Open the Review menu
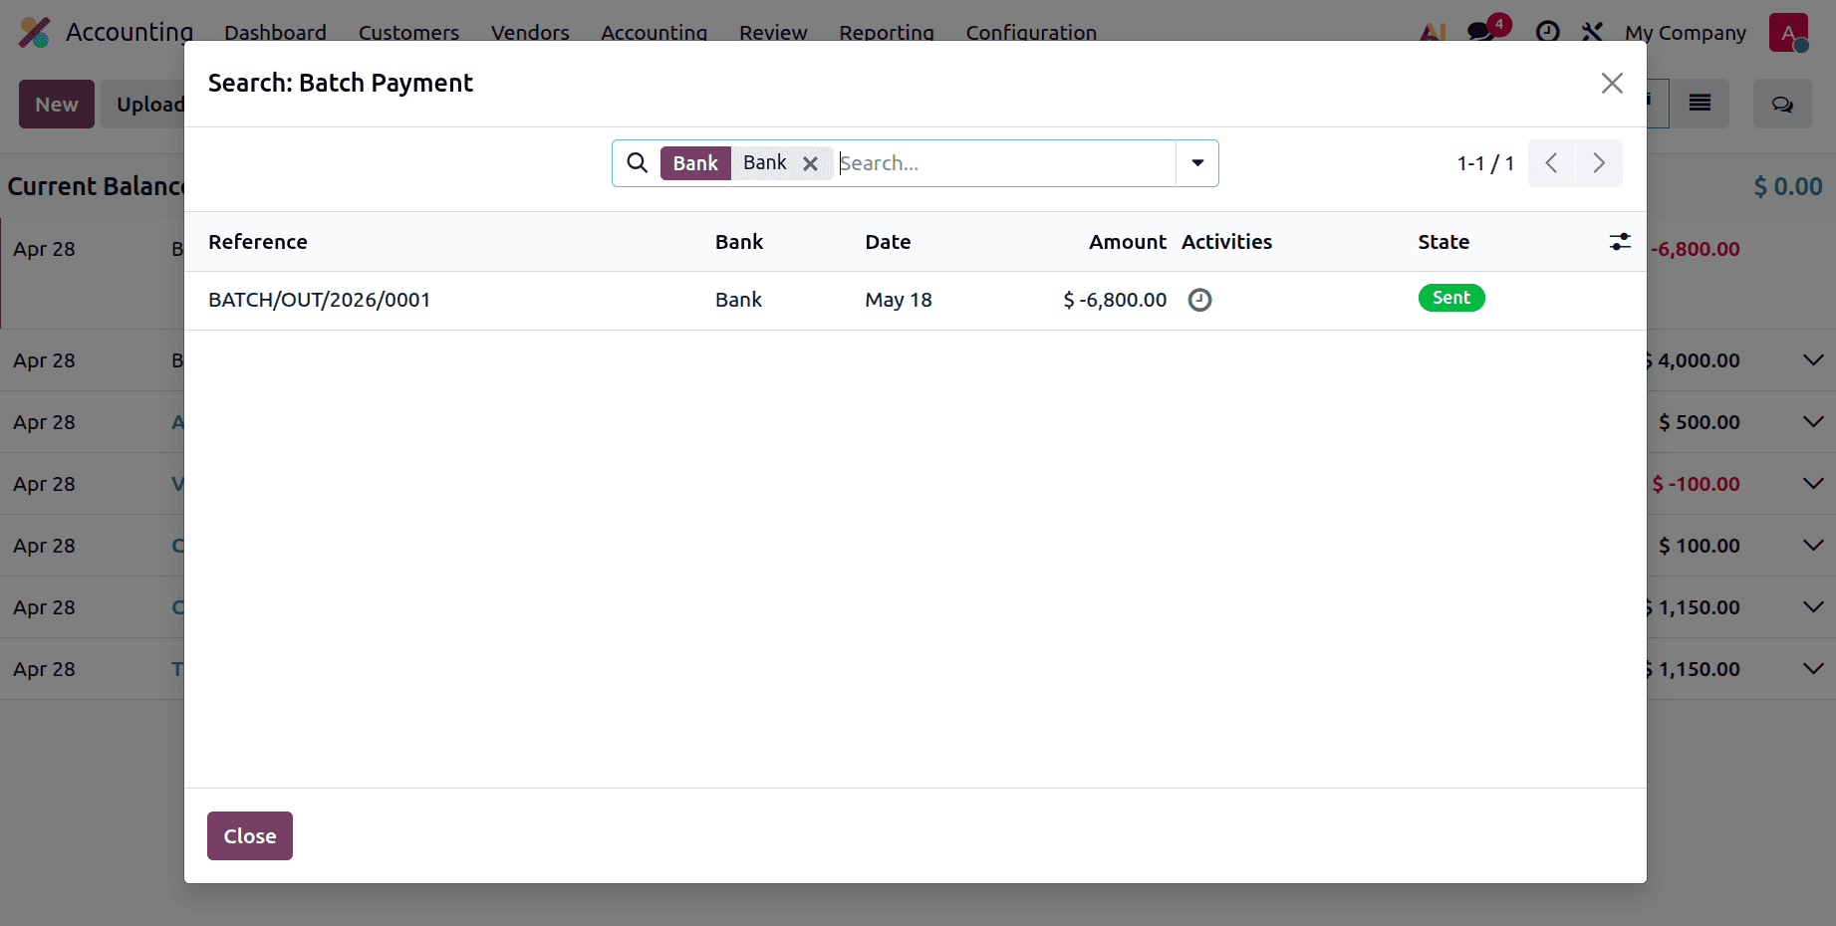Screen dimensions: 1836x926 tap(773, 32)
